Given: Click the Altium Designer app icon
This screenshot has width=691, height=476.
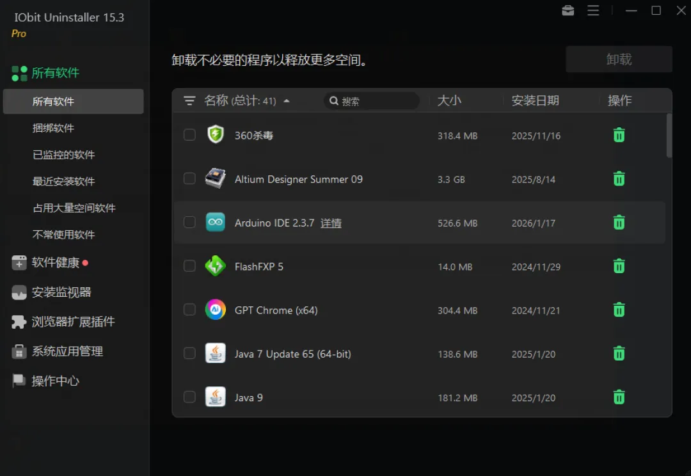Looking at the screenshot, I should point(216,178).
